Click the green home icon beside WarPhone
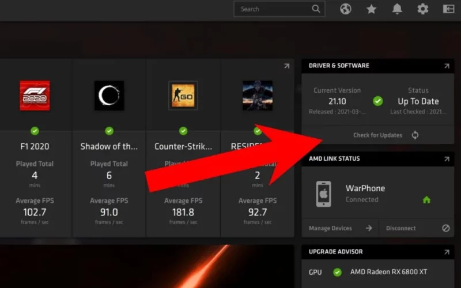The height and width of the screenshot is (288, 461). click(426, 200)
